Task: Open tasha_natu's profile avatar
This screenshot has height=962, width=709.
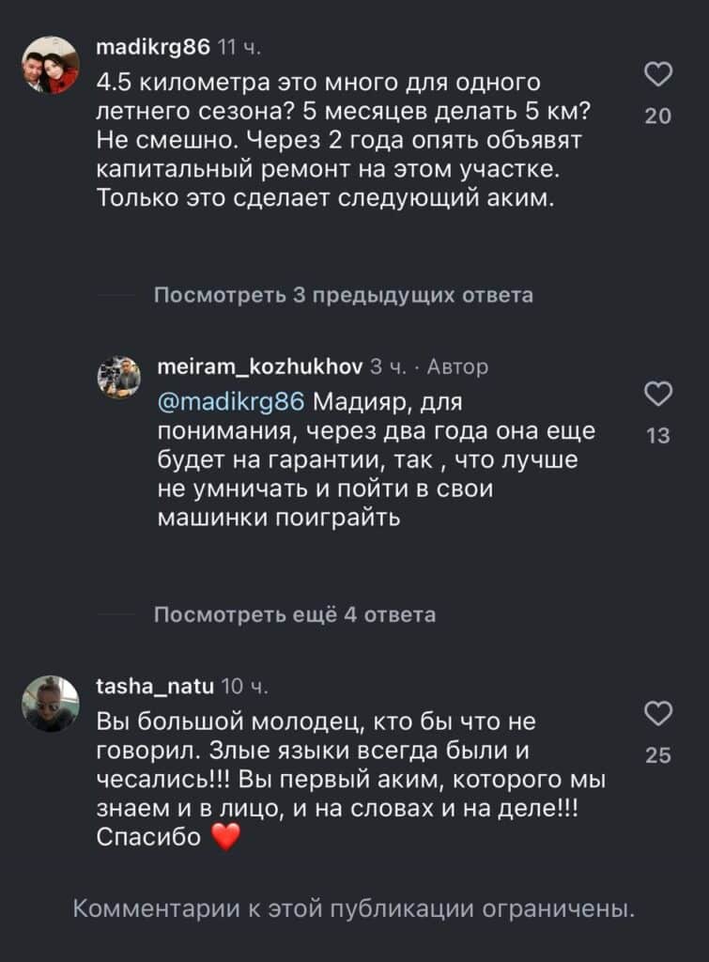Action: coord(51,703)
